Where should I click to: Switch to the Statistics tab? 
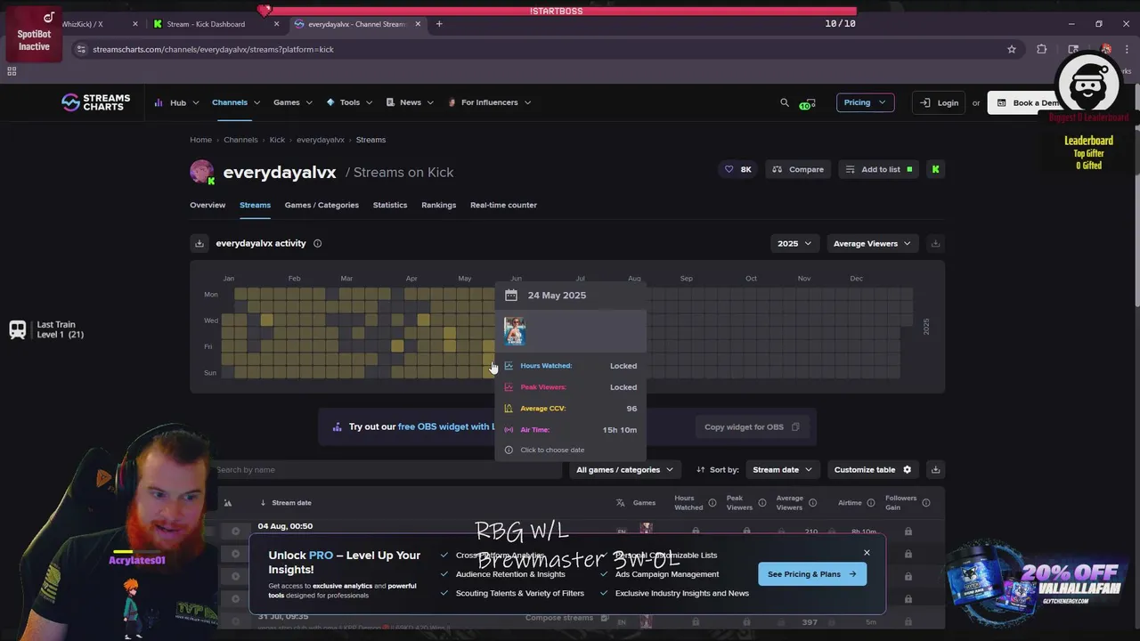tap(390, 205)
